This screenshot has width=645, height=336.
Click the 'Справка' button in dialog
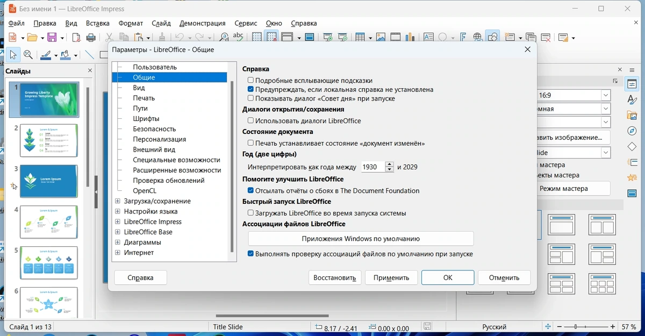click(x=140, y=277)
